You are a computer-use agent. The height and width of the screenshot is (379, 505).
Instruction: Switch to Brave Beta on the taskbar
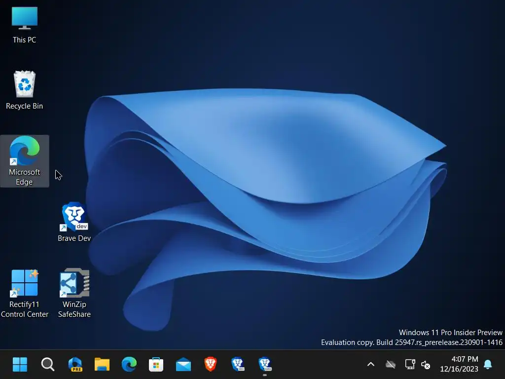click(265, 365)
